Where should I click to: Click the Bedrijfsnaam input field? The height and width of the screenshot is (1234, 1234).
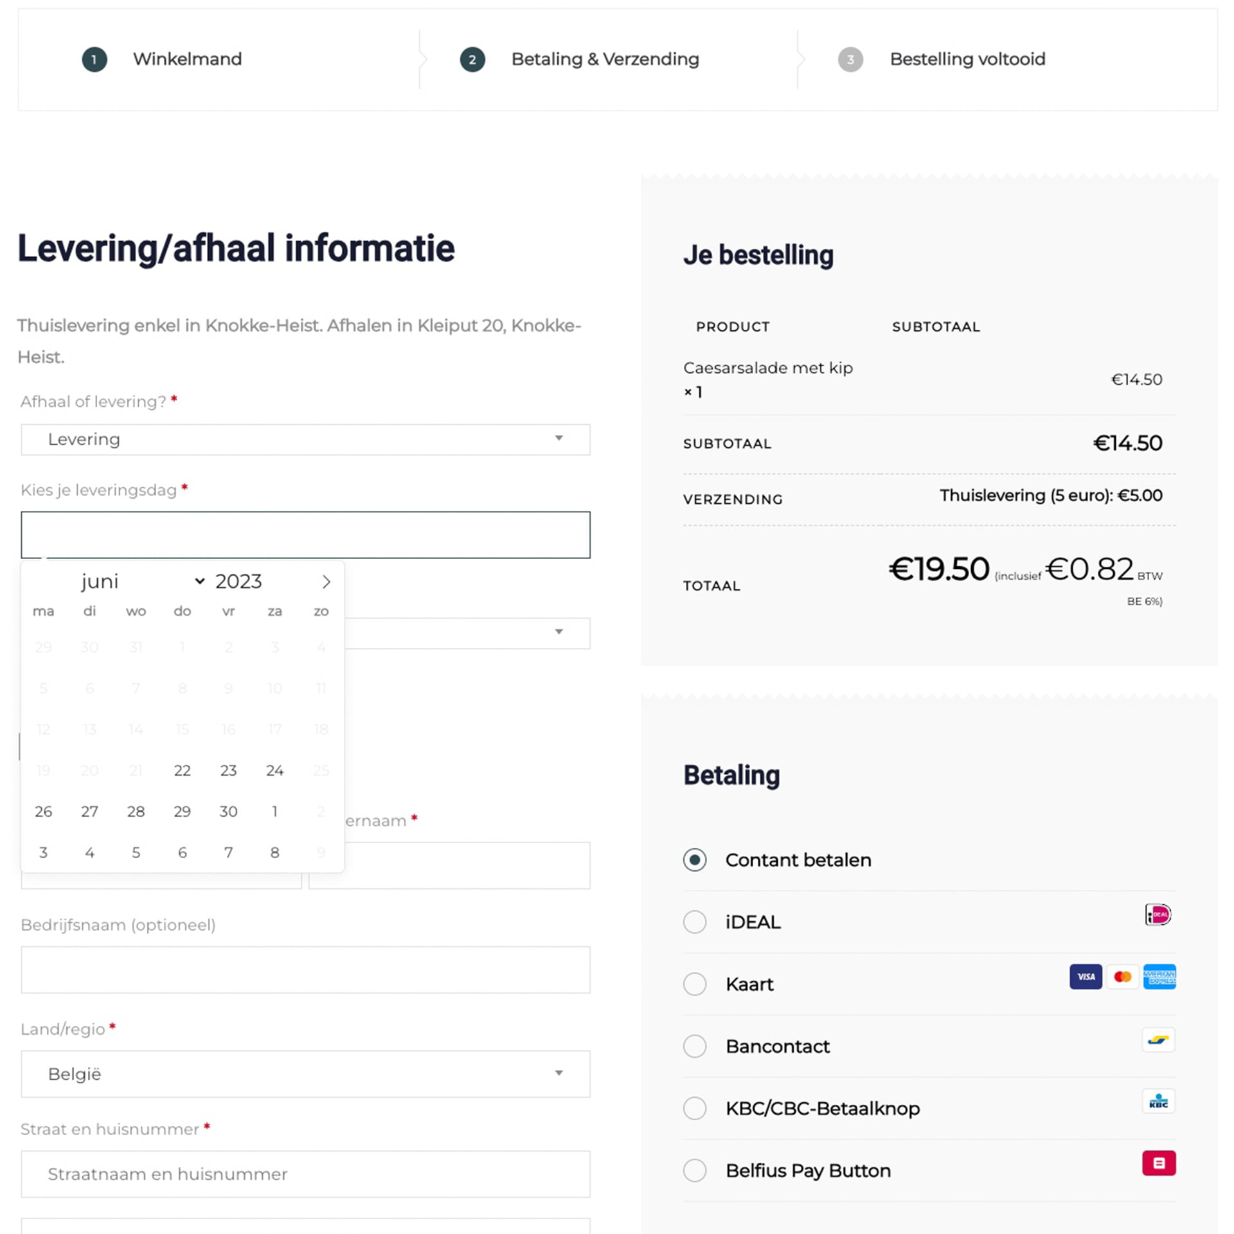(305, 970)
